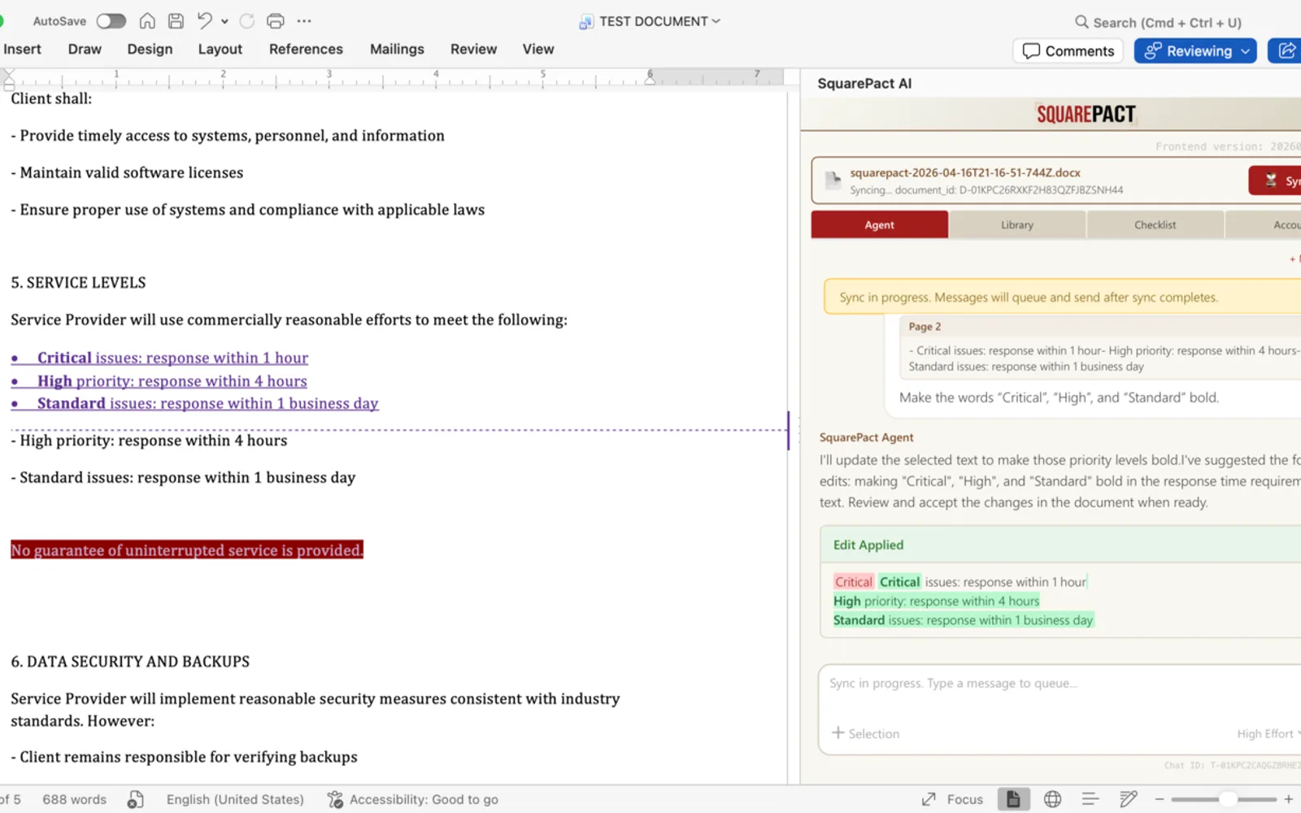
Task: Click the Accessibility: Good to go indicator
Action: tap(413, 800)
